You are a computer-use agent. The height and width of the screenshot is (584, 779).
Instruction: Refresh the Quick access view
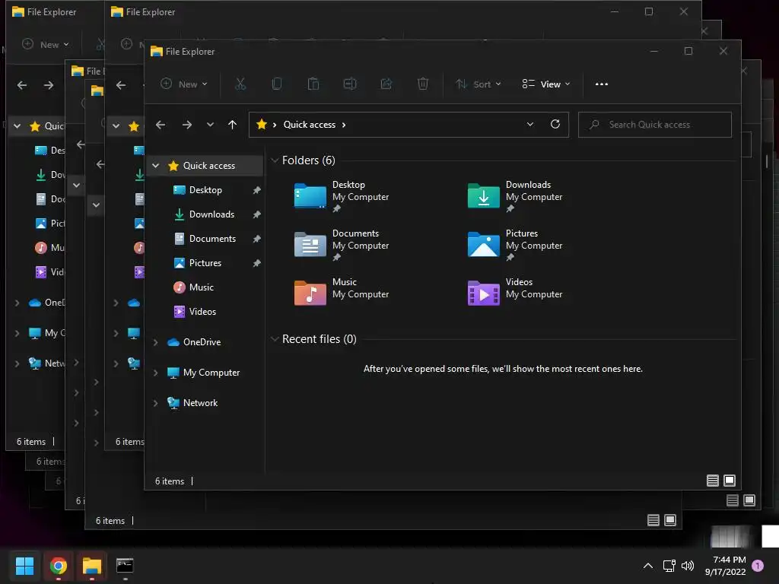point(555,124)
